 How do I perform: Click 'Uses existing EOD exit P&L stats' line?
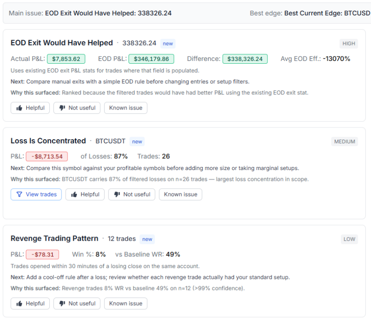(105, 71)
